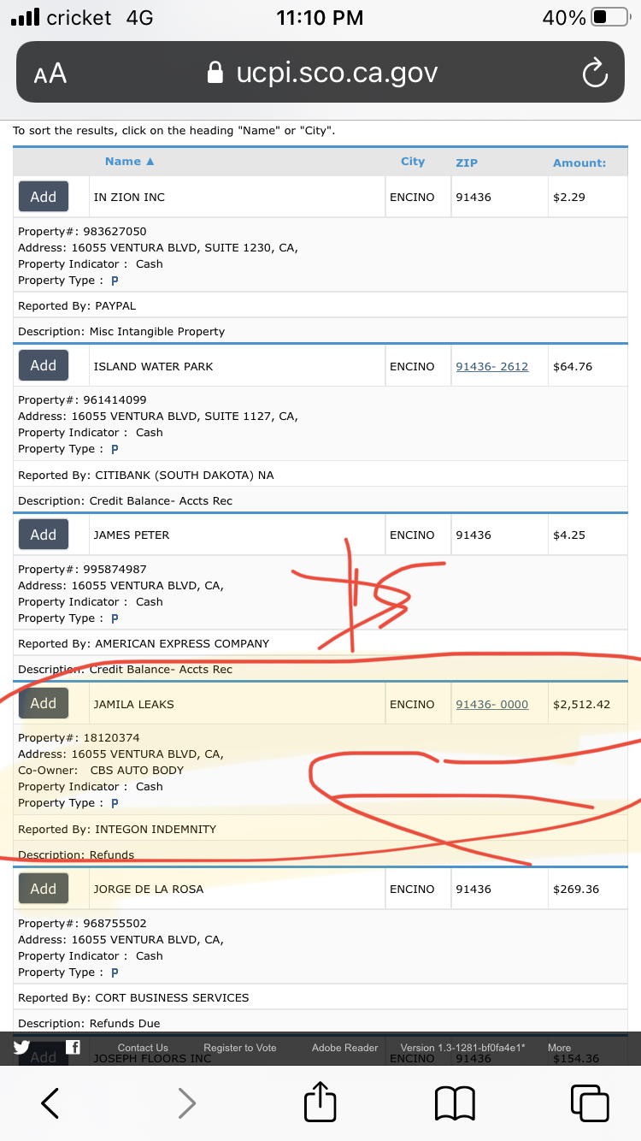Open the More footer link
The width and height of the screenshot is (641, 1141).
(560, 1048)
